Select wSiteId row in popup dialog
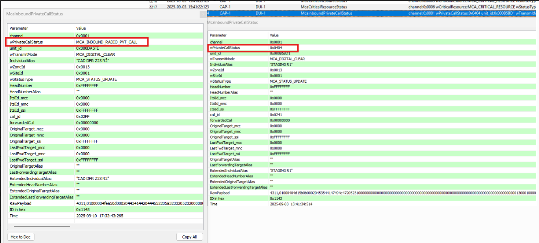 tap(105, 73)
